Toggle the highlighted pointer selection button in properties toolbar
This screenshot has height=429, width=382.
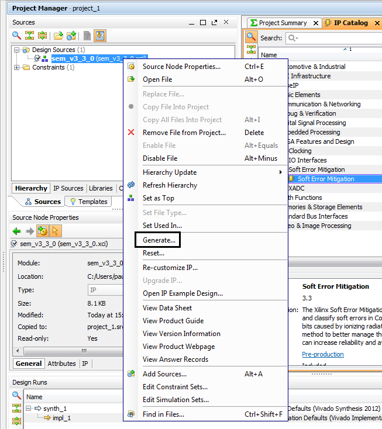click(56, 231)
